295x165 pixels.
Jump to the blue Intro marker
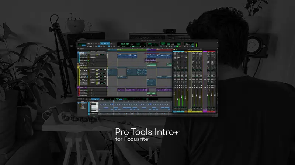coord(112,50)
